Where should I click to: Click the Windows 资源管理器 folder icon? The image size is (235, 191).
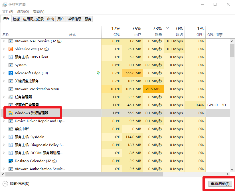(x=11, y=113)
